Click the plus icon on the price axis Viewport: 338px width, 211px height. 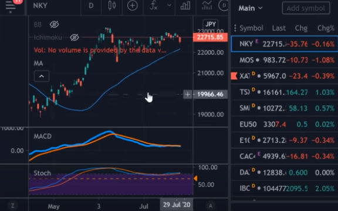pyautogui.click(x=188, y=94)
